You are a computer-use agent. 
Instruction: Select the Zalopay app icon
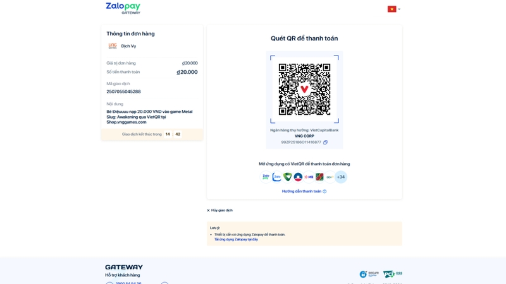coord(266,177)
